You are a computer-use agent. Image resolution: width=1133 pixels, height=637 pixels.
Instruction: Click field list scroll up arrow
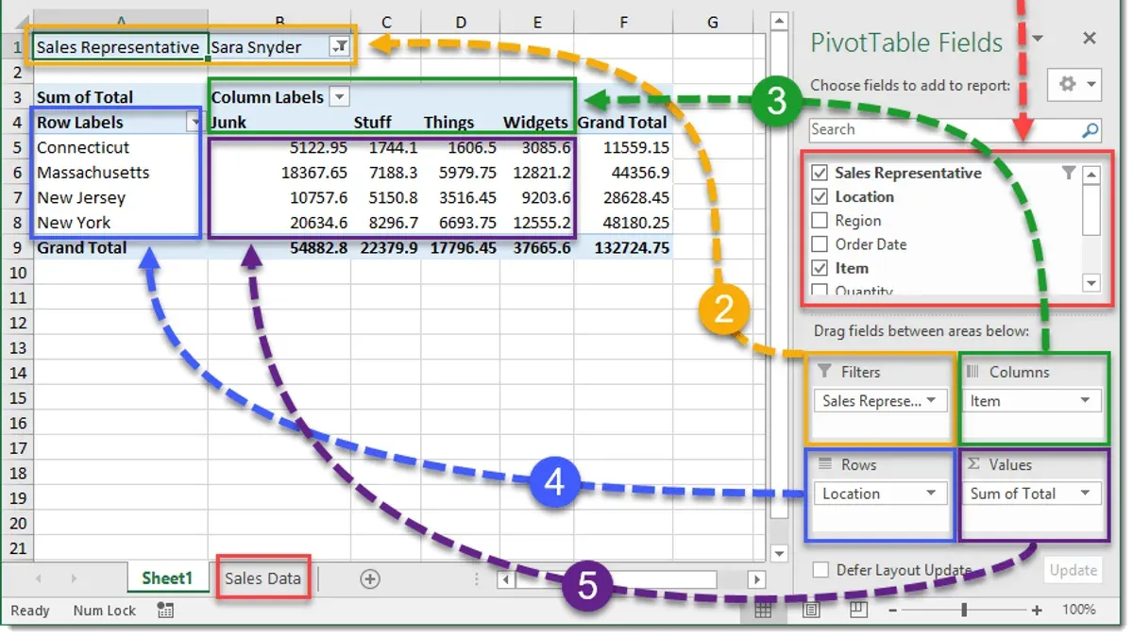(1091, 174)
